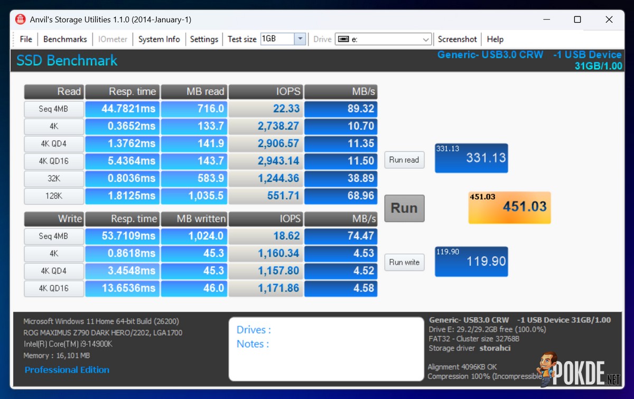The image size is (634, 399).
Task: Click the 89.32 MB/s read value
Action: coord(341,109)
